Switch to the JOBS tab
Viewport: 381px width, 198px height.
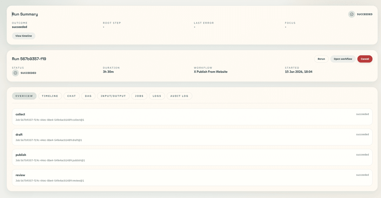tap(139, 96)
